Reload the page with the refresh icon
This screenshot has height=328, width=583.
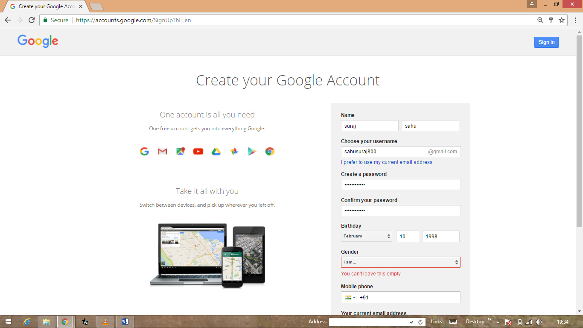tap(32, 20)
